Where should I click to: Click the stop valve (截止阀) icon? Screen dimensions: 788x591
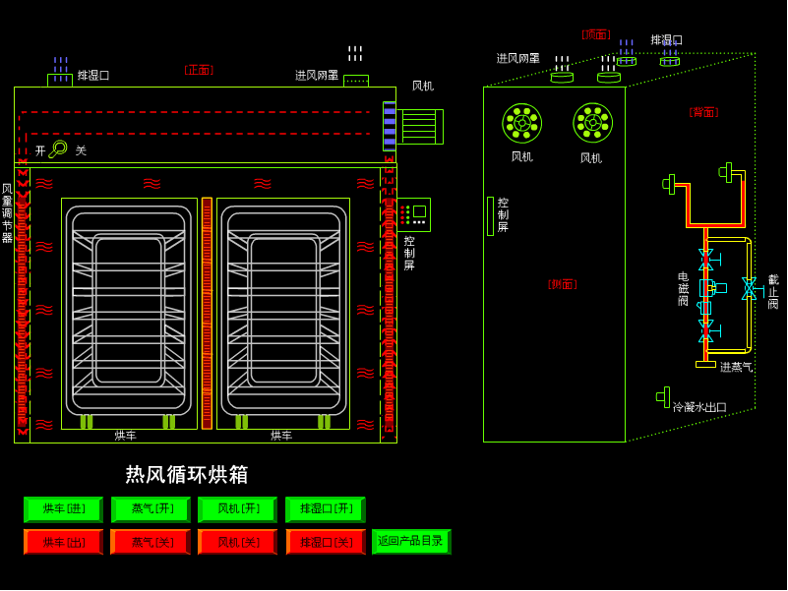coord(750,289)
